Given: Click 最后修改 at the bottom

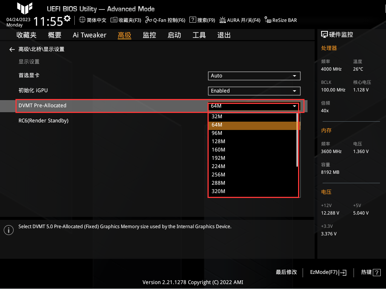Looking at the screenshot, I should [286, 272].
